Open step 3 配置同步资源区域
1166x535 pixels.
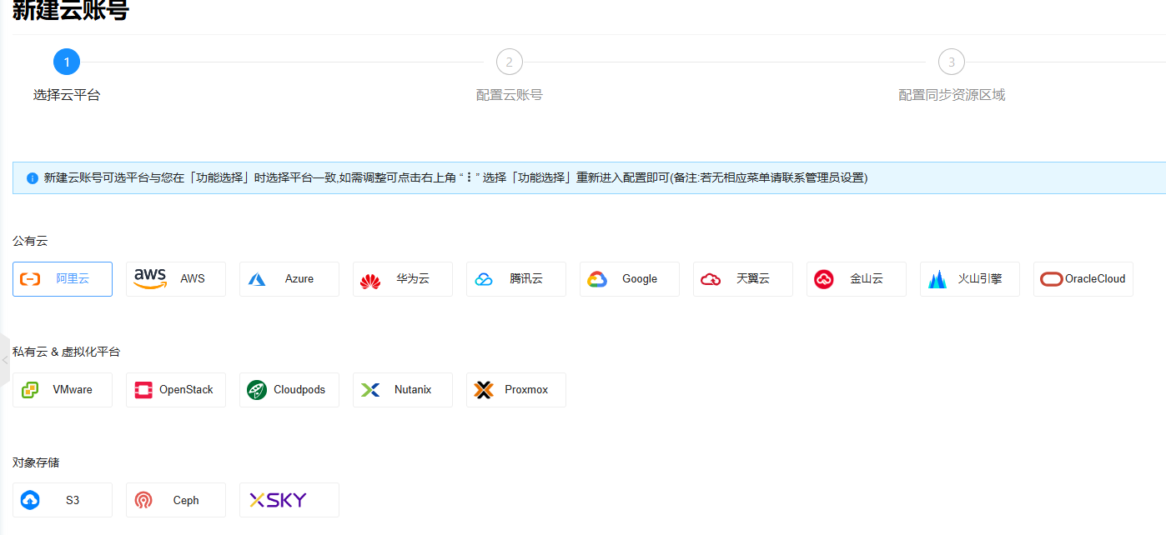pos(951,61)
